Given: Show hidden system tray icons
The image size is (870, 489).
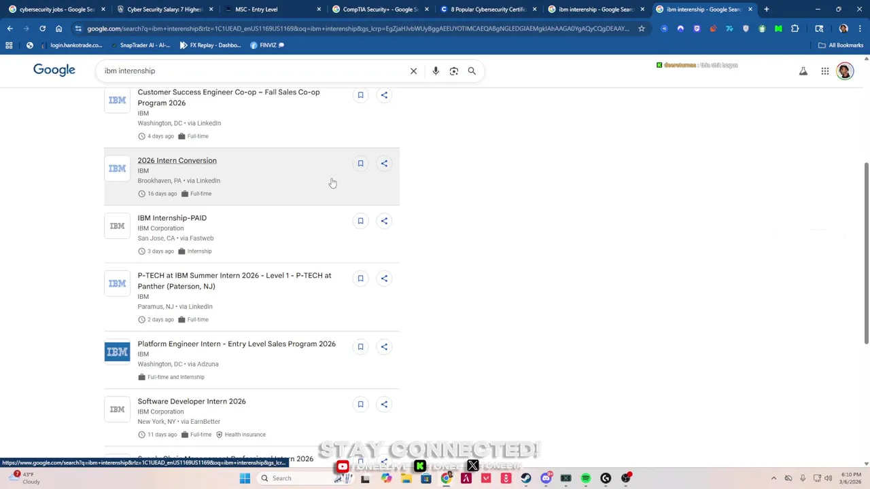Looking at the screenshot, I should point(773,478).
